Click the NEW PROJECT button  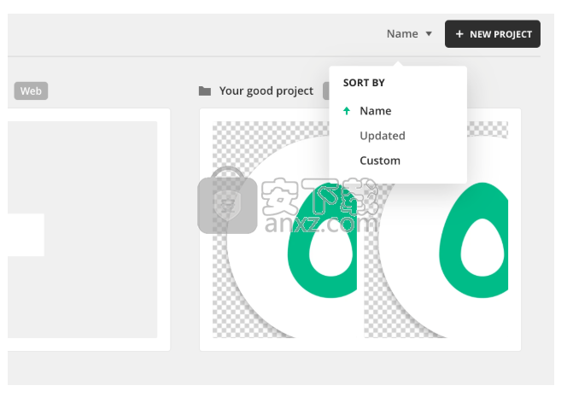point(492,34)
